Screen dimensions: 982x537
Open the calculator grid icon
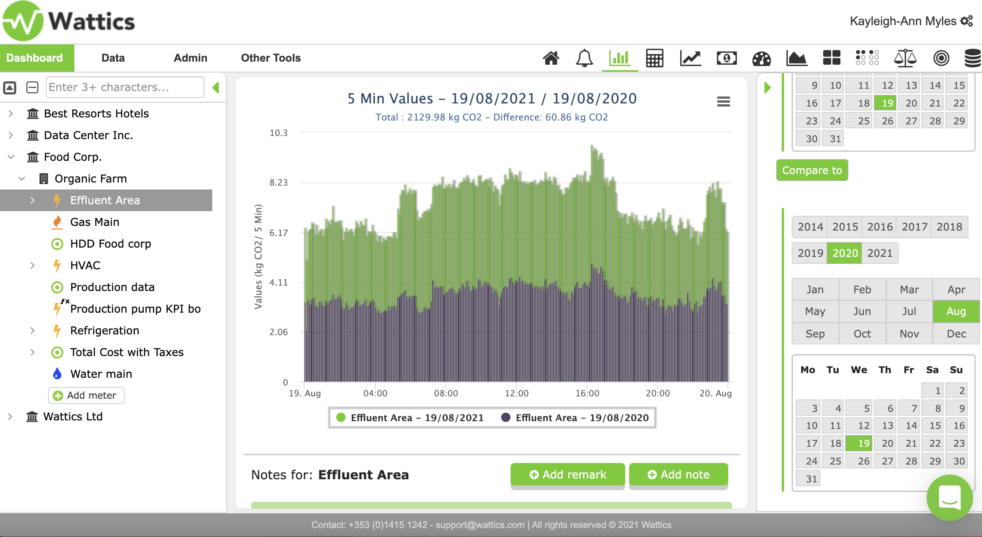click(x=654, y=58)
